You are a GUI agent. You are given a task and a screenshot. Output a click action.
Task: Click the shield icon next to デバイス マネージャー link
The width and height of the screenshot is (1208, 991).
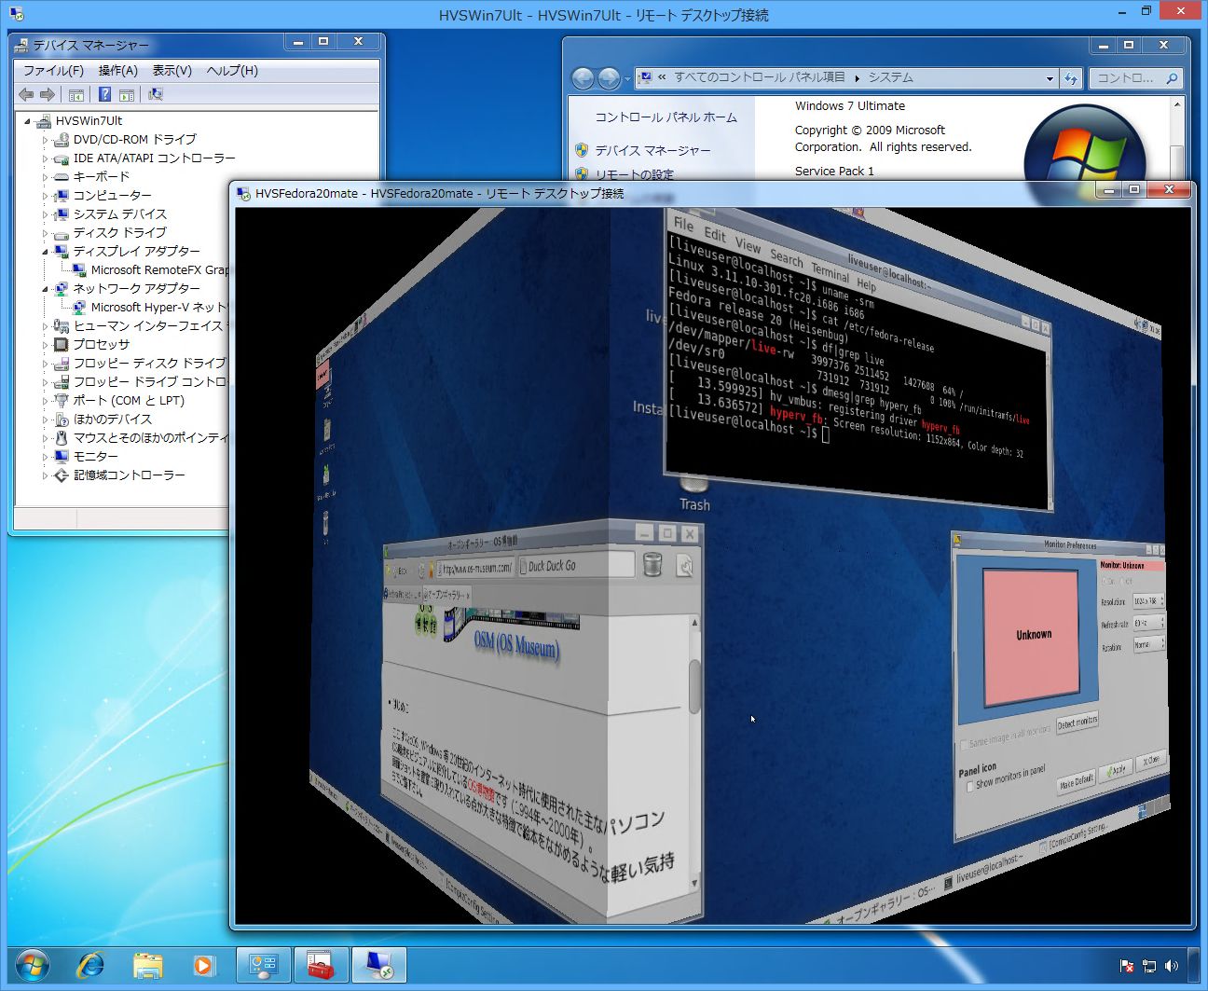[582, 149]
